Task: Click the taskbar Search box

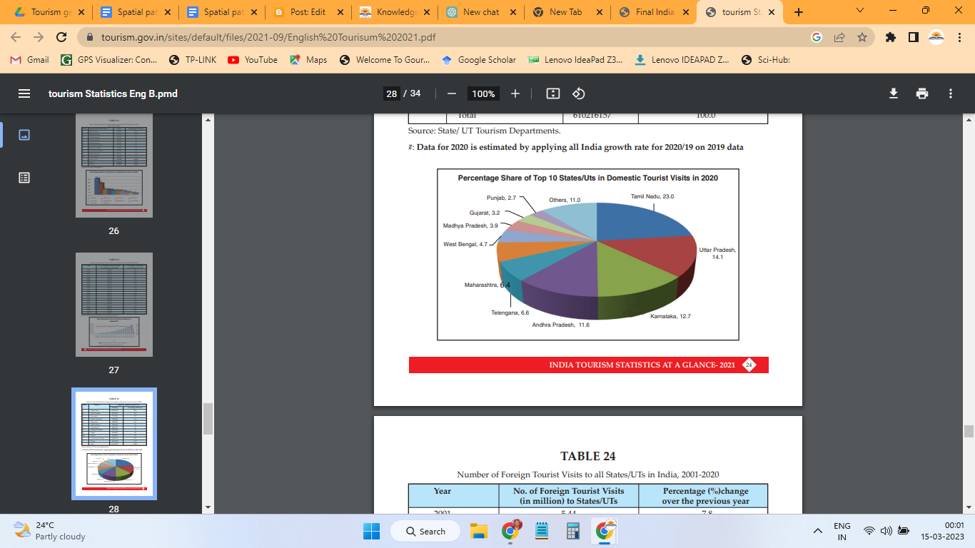Action: click(x=425, y=531)
